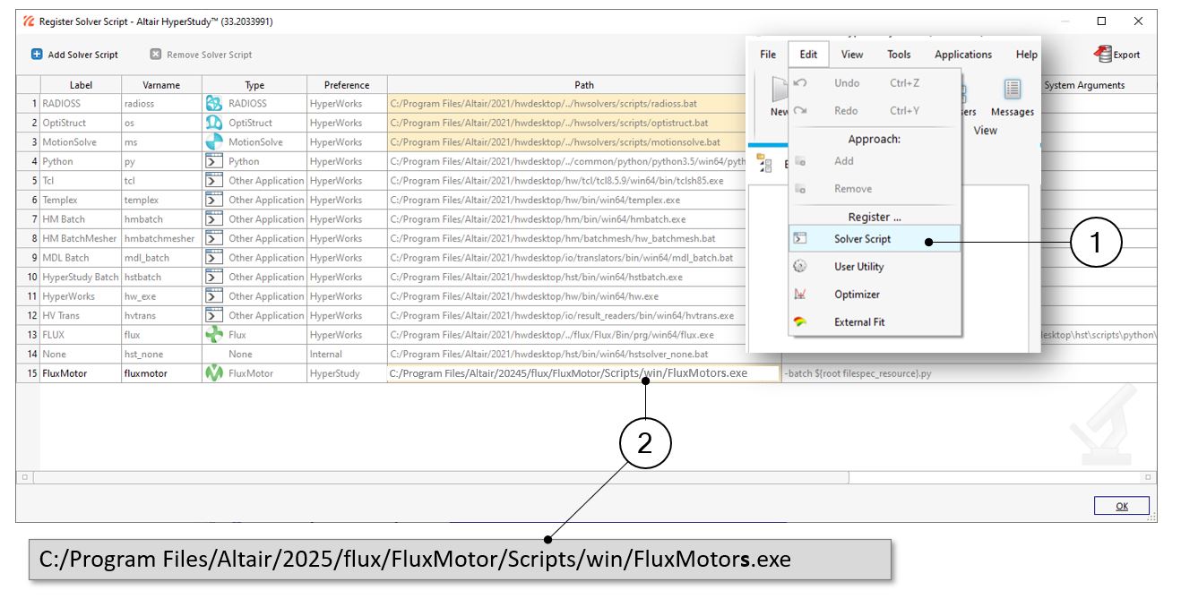1181x616 pixels.
Task: Click the Messages toolbar icon
Action: [x=1013, y=89]
